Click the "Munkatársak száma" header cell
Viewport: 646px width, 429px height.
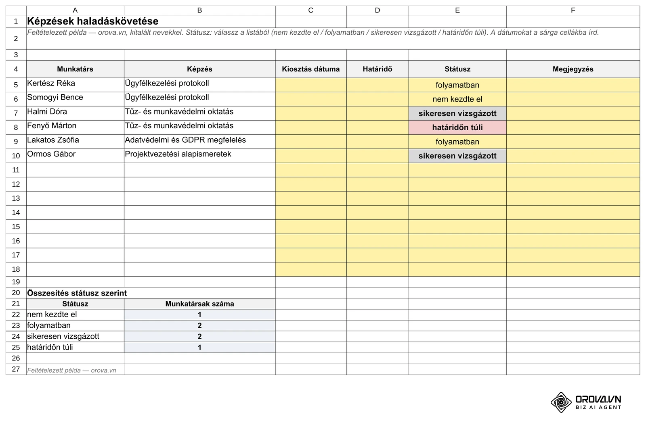coord(199,304)
